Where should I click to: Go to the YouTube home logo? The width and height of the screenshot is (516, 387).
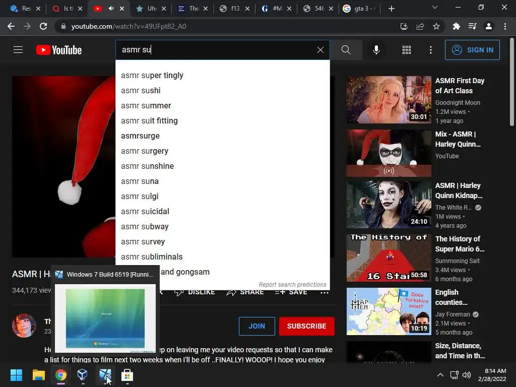[x=59, y=50]
